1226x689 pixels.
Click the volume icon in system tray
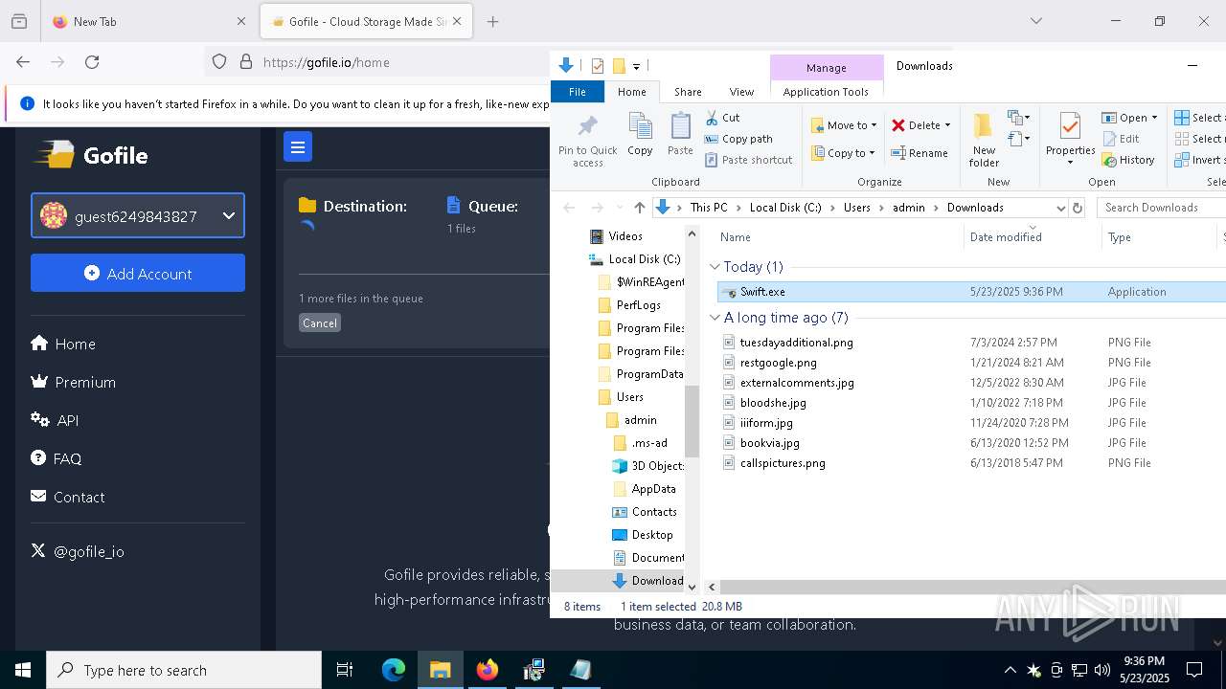[1102, 670]
